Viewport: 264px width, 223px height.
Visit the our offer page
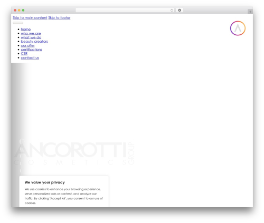click(x=27, y=45)
